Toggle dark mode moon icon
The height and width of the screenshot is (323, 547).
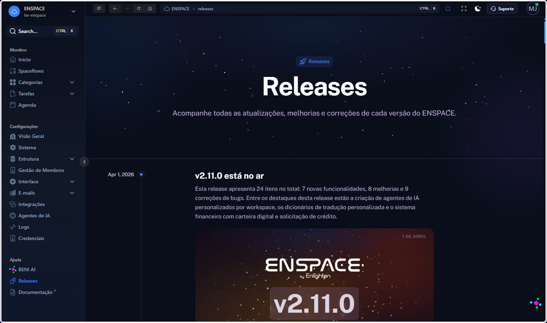[x=478, y=9]
